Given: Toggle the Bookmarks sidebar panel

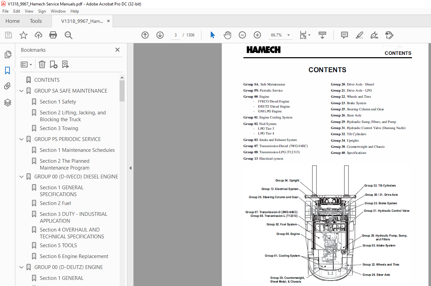Looking at the screenshot, I should pos(7,70).
